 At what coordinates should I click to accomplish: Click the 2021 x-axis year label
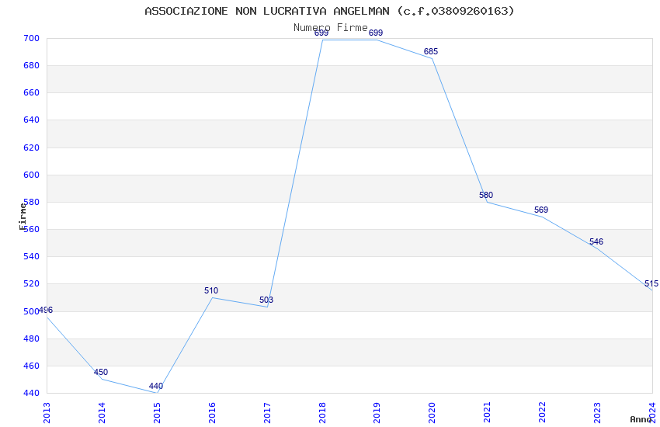[x=487, y=412]
